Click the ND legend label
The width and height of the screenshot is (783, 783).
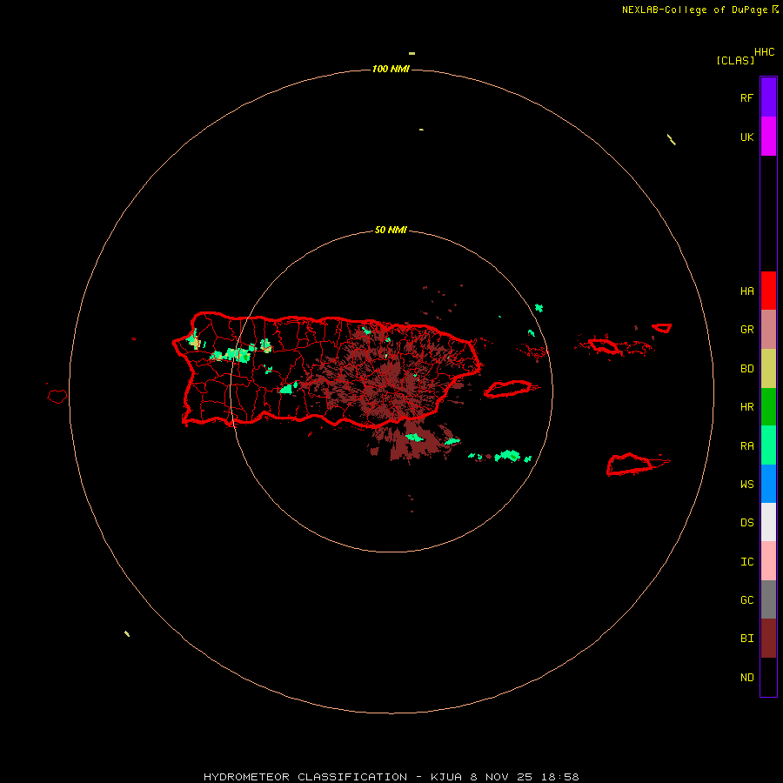point(746,678)
